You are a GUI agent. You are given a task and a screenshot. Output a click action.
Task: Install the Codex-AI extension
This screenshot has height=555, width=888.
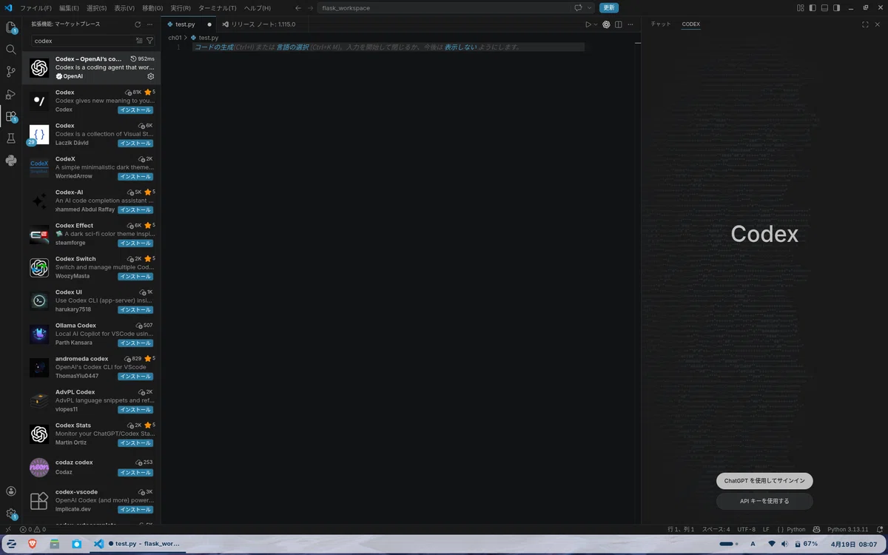[x=135, y=209]
